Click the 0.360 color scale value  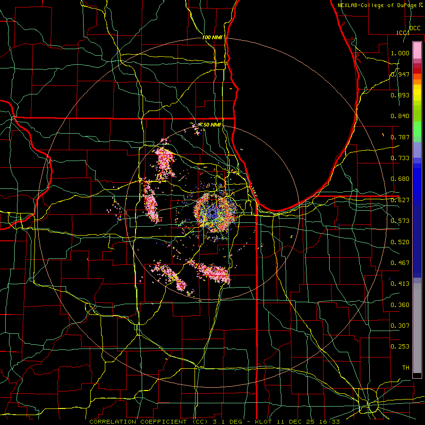pos(400,305)
